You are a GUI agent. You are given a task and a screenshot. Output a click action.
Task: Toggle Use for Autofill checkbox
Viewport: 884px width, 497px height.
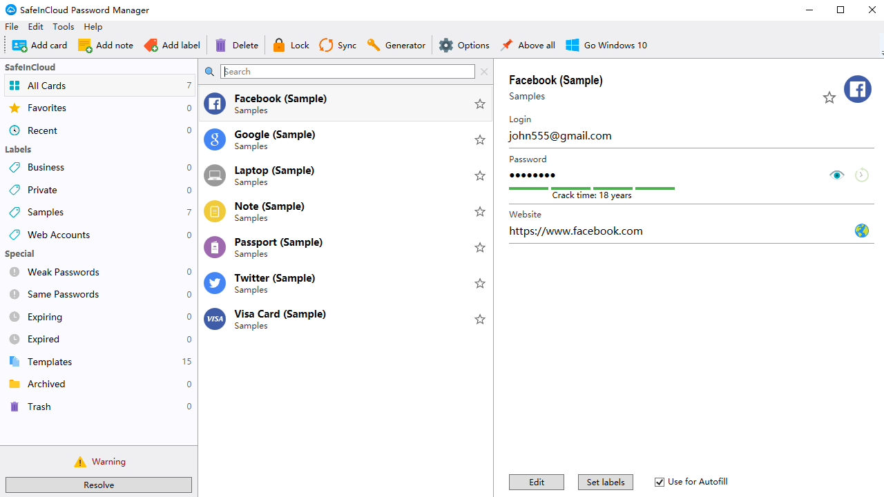pos(660,482)
